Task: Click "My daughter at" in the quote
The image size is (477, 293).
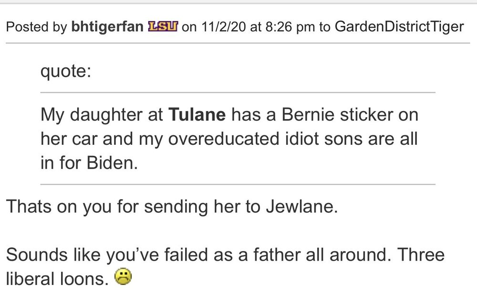Action: coord(102,115)
